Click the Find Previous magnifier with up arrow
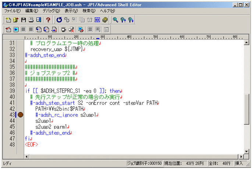This screenshot has width=252, height=169. point(123,20)
